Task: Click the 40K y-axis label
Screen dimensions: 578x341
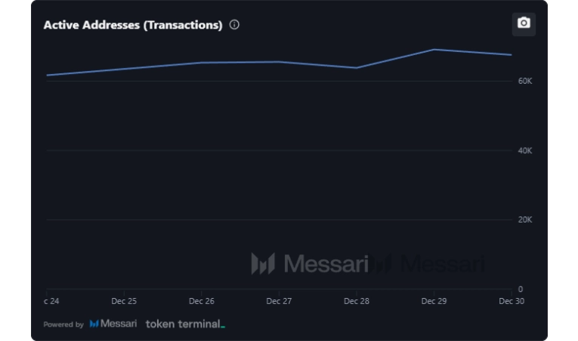Action: tap(525, 150)
